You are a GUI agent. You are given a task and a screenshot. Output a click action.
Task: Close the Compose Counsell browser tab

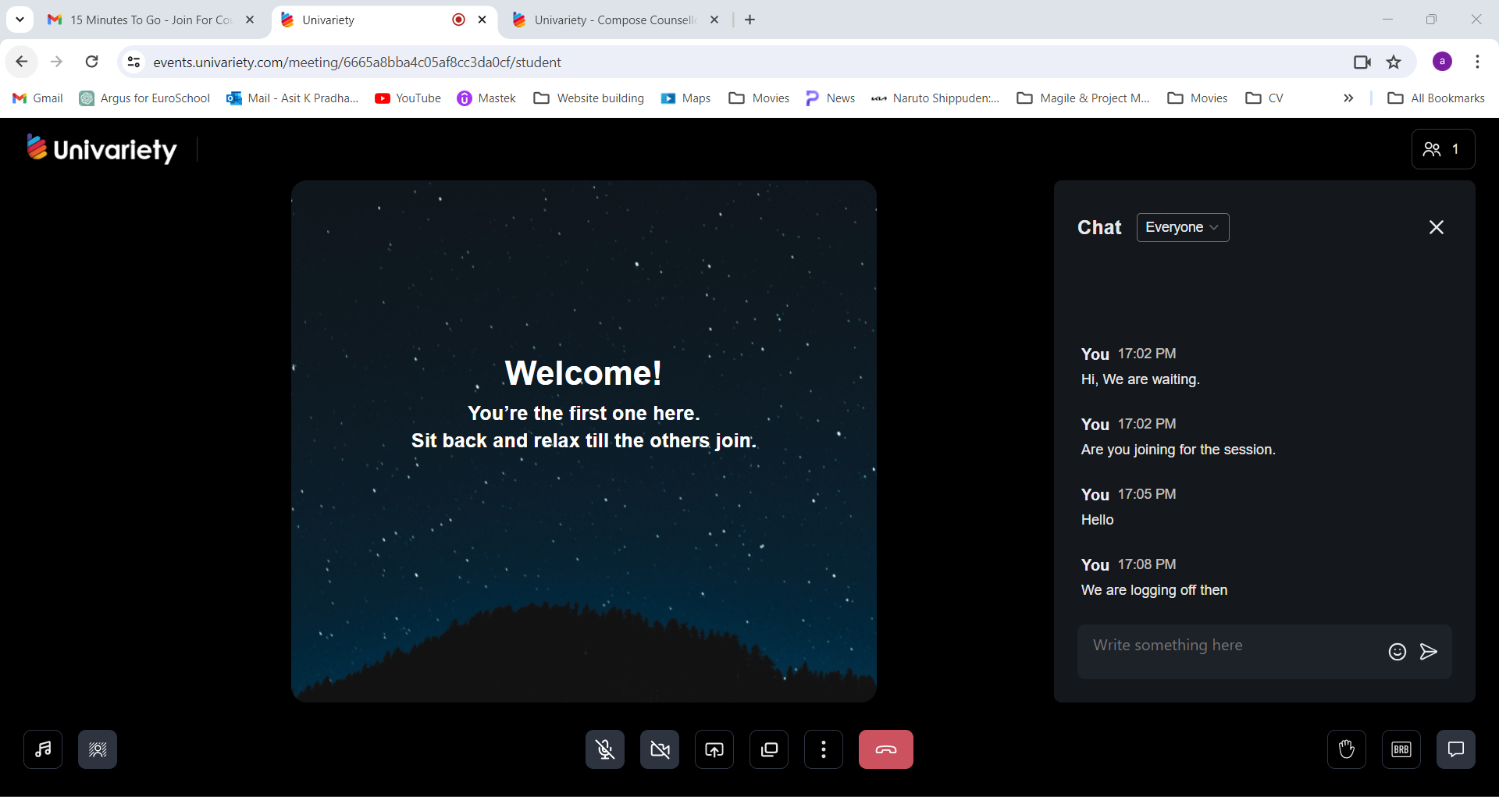coord(714,20)
